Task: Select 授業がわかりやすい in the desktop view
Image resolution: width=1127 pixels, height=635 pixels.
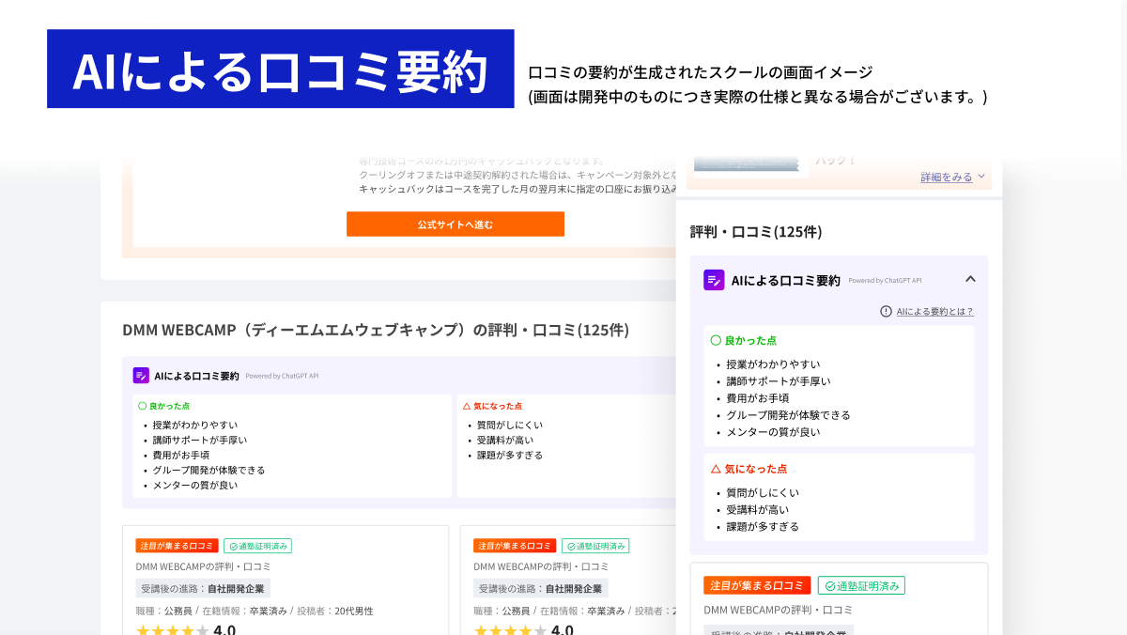Action: click(x=195, y=425)
